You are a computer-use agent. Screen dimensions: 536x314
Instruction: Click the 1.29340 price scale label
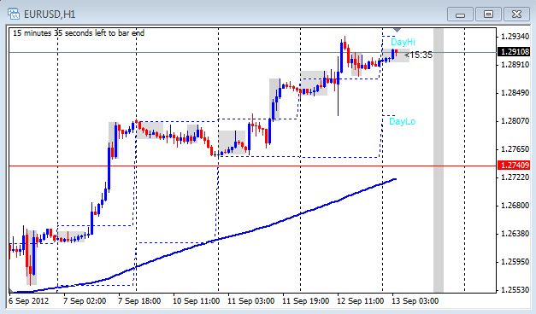point(515,36)
